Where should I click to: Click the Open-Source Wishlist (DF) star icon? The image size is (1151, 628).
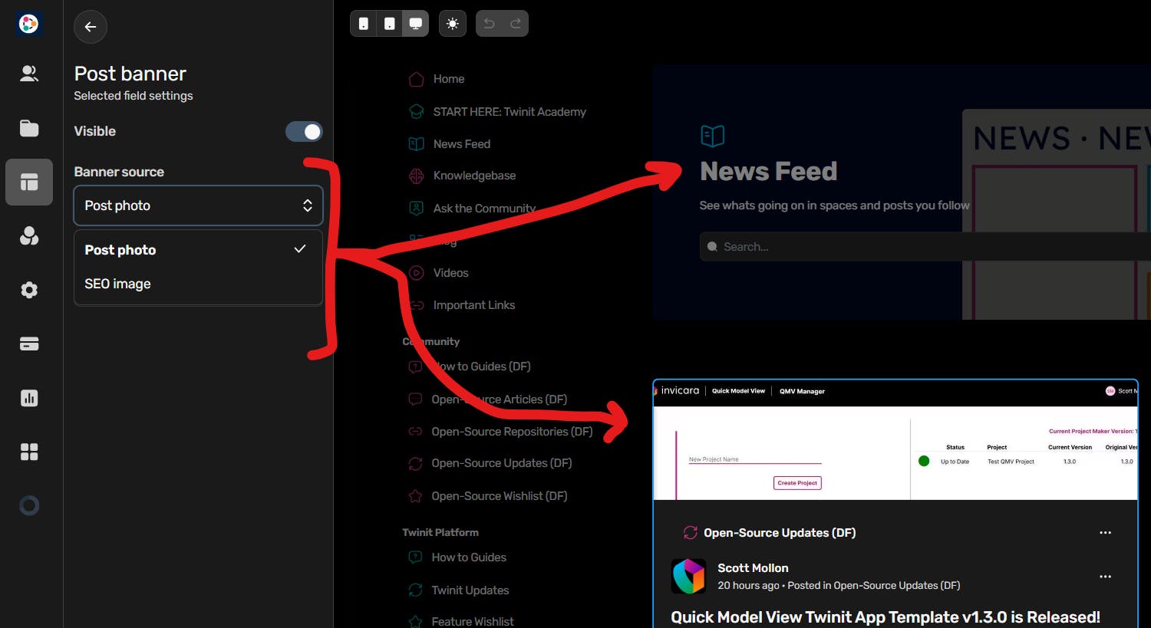[x=415, y=496]
